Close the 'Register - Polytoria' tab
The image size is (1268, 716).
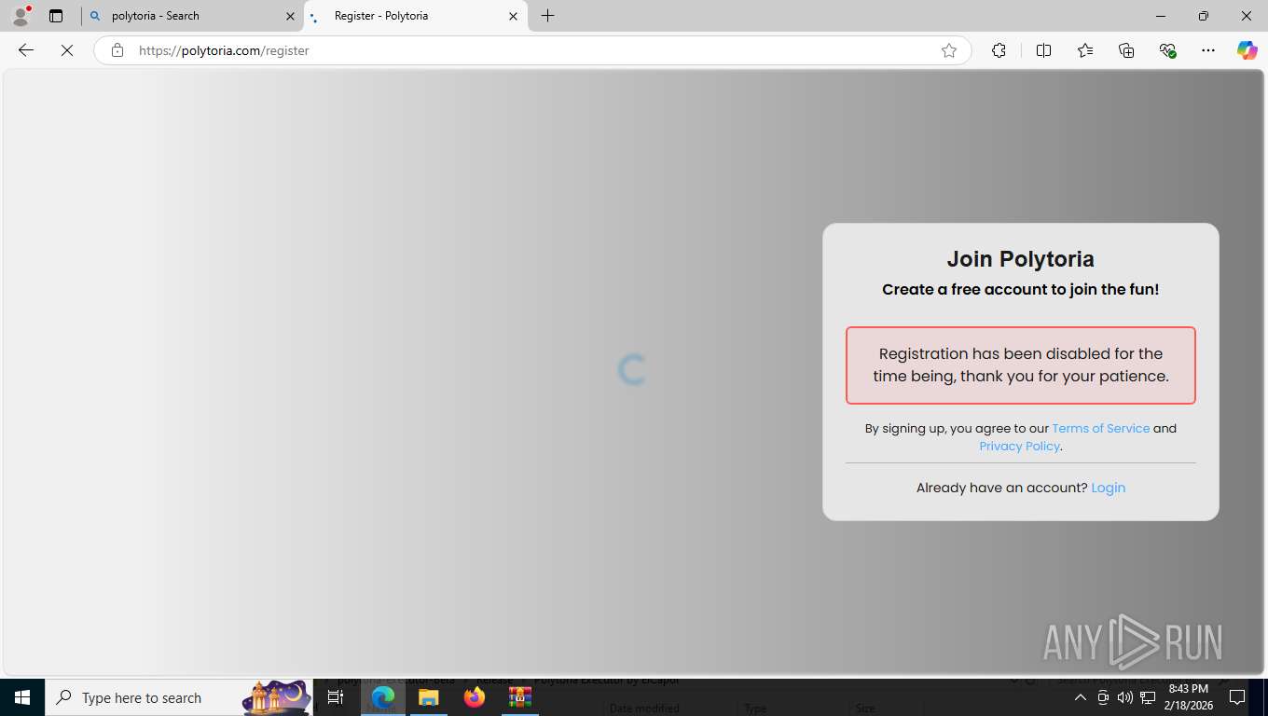(513, 16)
